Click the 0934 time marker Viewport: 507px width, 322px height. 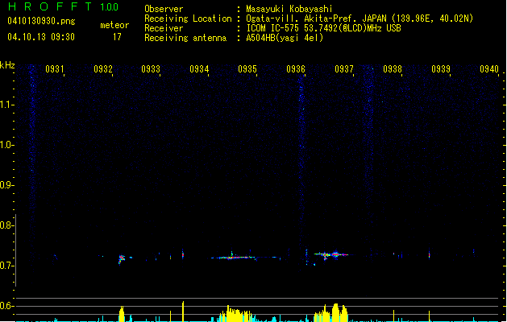coord(199,69)
